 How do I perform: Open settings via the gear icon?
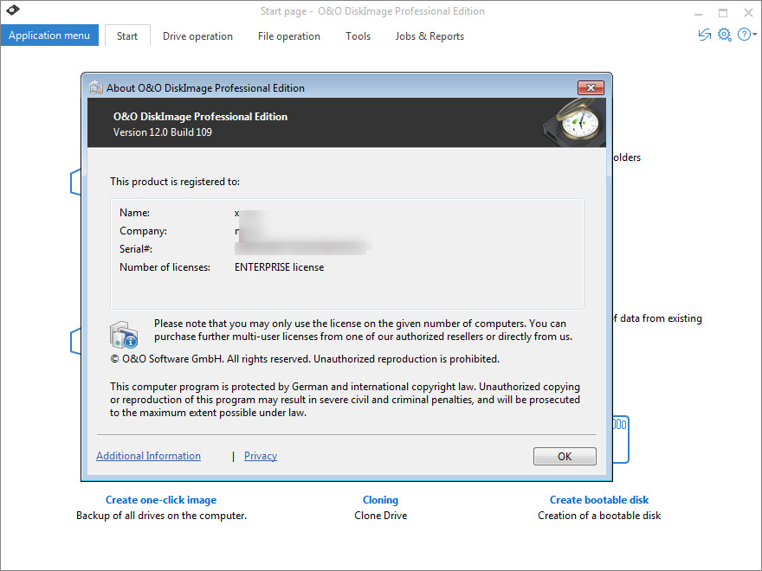(724, 35)
